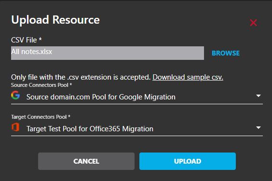Viewport: 272px width, 181px height.
Task: Click the Office365 logo icon
Action: 15,127
